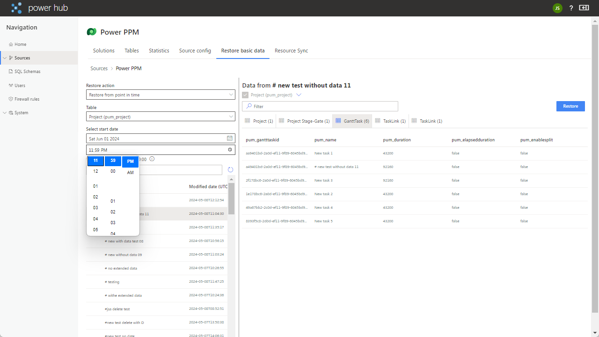Choose minute 00 in the time picker
599x337 pixels.
coord(113,171)
